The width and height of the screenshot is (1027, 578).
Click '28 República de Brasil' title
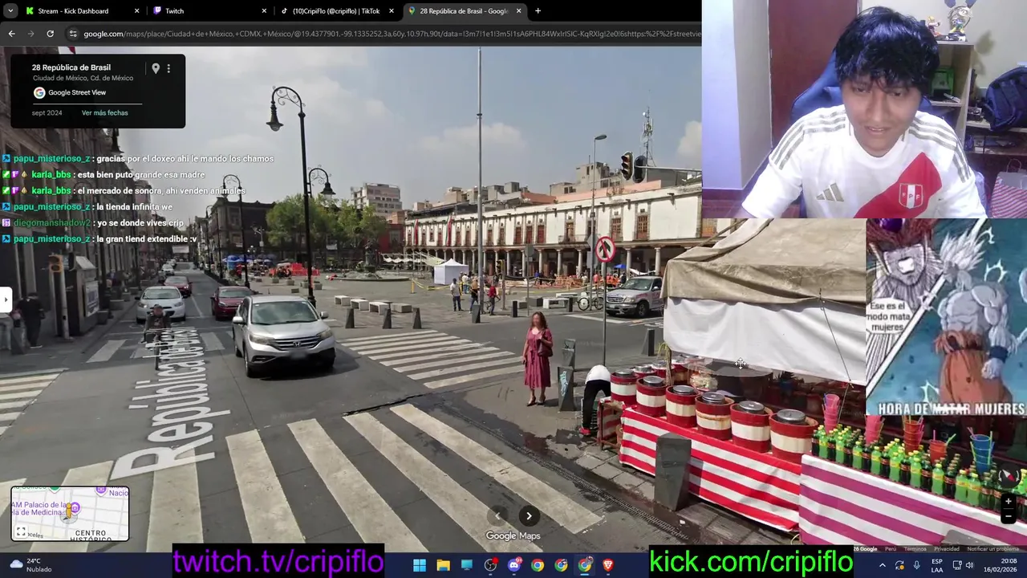tap(71, 67)
